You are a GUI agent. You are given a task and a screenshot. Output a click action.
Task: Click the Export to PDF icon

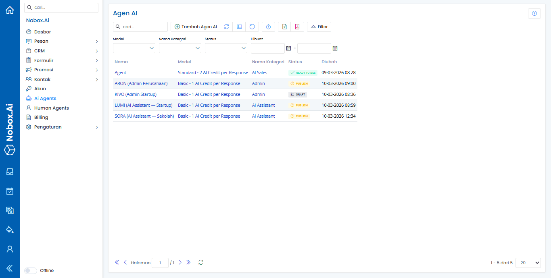[x=297, y=27]
